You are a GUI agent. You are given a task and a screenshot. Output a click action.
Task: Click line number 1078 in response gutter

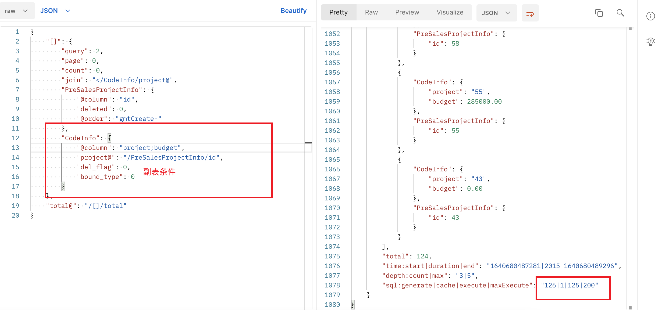(332, 285)
